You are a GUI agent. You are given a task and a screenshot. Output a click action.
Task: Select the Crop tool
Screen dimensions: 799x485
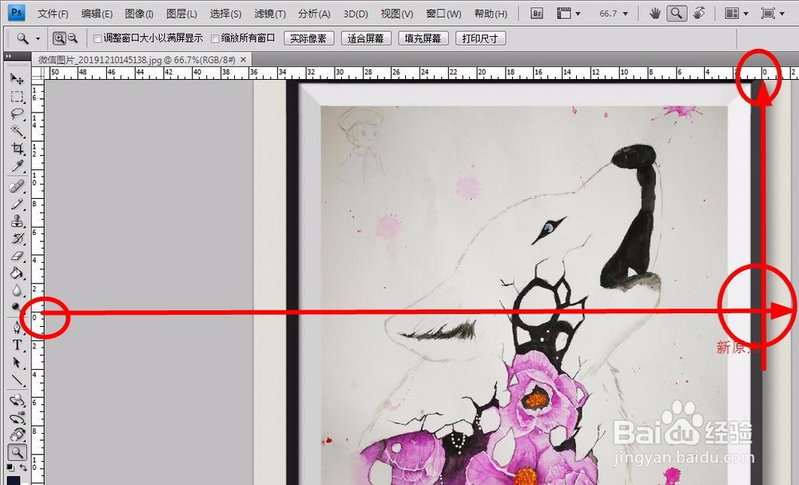[17, 149]
